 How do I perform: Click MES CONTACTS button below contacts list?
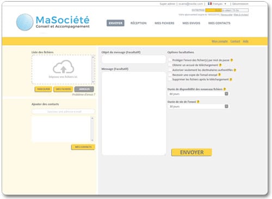click(83, 147)
